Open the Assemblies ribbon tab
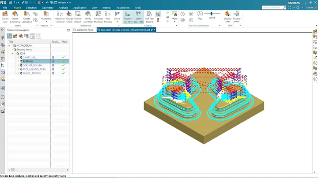Viewport: 318px width, 178px height. (x=123, y=7)
